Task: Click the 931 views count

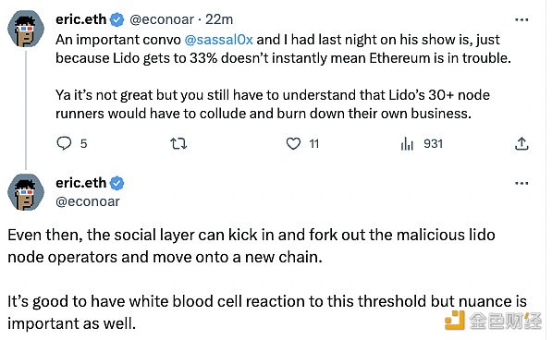Action: 434,143
